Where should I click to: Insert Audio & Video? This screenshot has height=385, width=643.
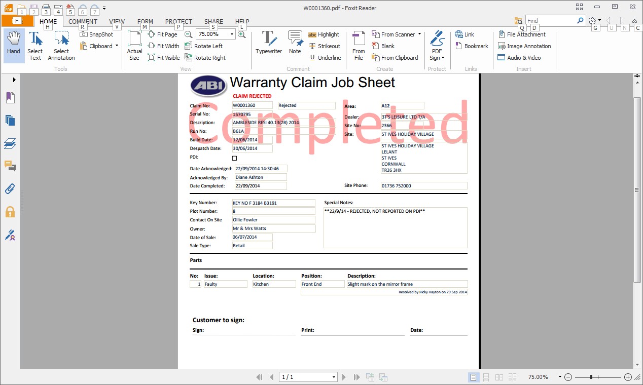click(x=519, y=58)
